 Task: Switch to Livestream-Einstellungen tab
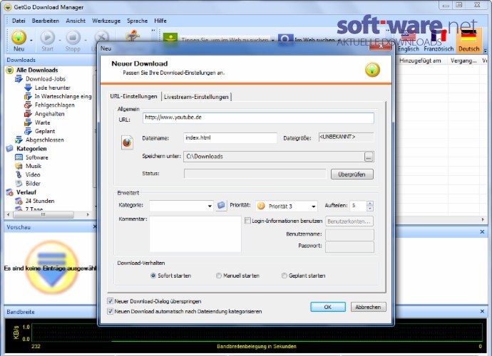[x=196, y=97]
